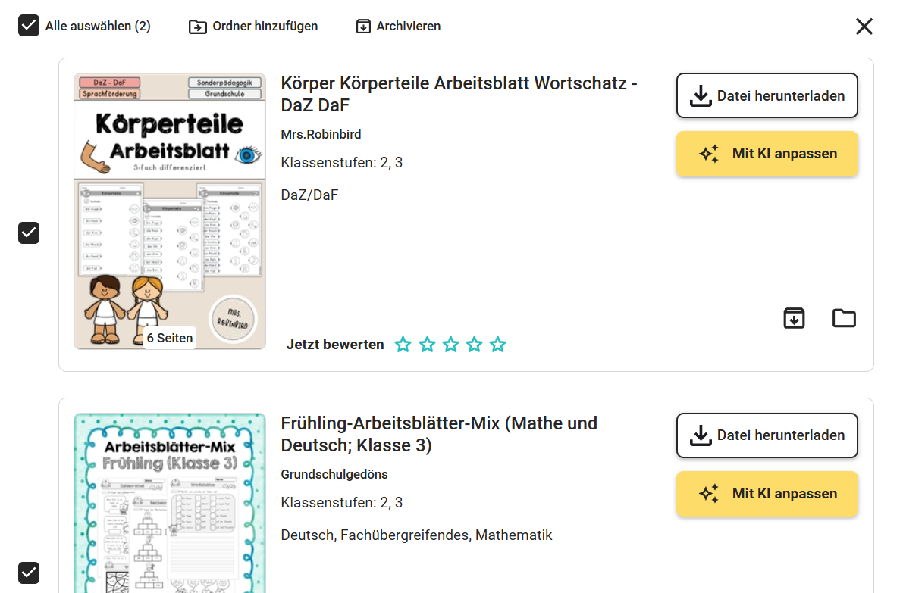
Task: Rate Körperteile worksheet with the third star
Action: [450, 345]
